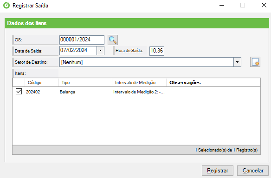
Task: Open the Data de Saída calendar dropdown
Action: coord(100,51)
